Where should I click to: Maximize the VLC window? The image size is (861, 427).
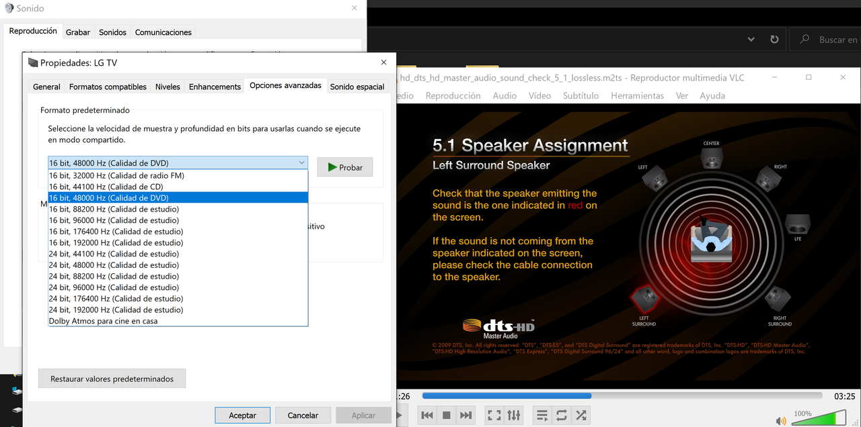(x=809, y=77)
